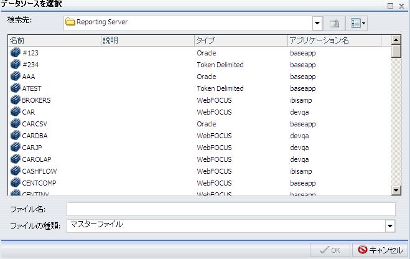Sort by the 名前 column header
The image size is (410, 259).
55,40
